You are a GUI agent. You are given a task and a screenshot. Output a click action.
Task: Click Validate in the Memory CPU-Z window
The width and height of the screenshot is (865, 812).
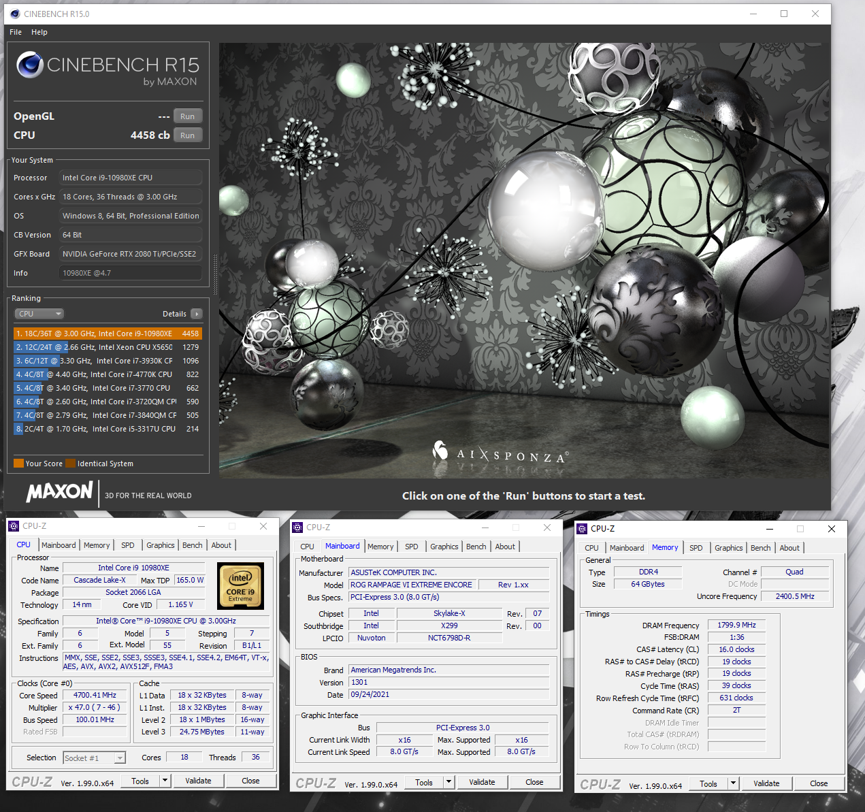click(x=766, y=783)
